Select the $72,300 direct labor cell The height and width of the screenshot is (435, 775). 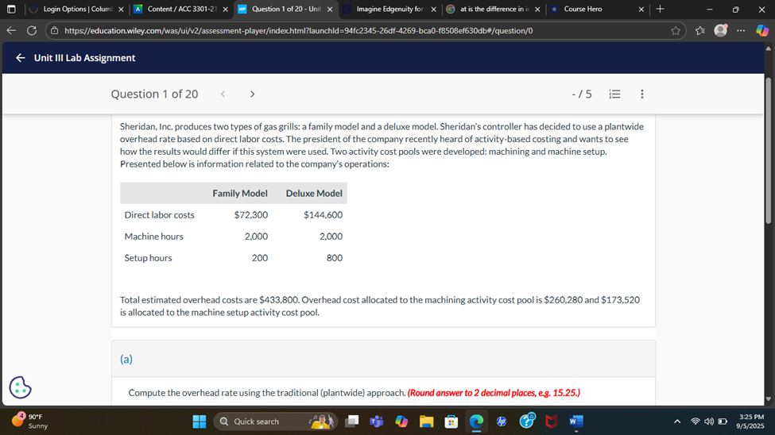tap(251, 215)
